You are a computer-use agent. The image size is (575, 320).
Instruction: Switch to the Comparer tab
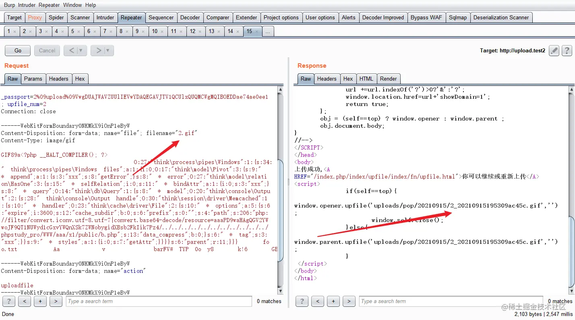pyautogui.click(x=218, y=17)
